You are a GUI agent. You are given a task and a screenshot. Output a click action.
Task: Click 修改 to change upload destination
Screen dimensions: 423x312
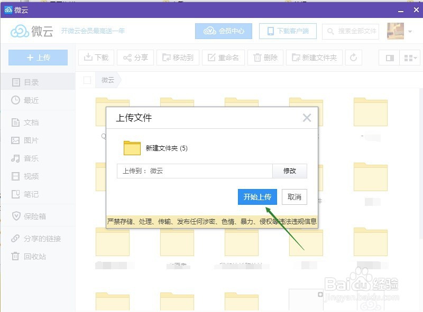pos(290,171)
